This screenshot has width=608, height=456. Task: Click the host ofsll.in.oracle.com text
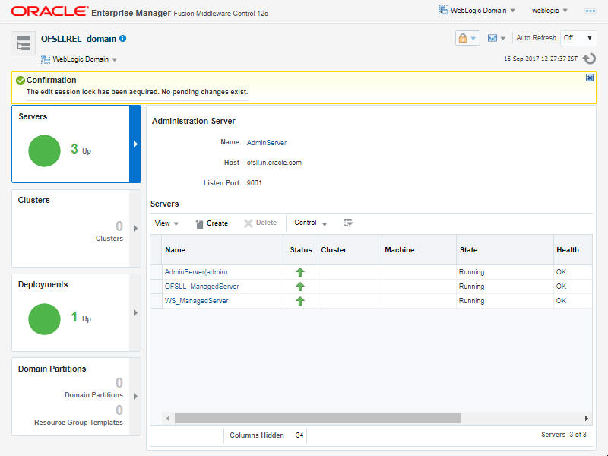274,163
